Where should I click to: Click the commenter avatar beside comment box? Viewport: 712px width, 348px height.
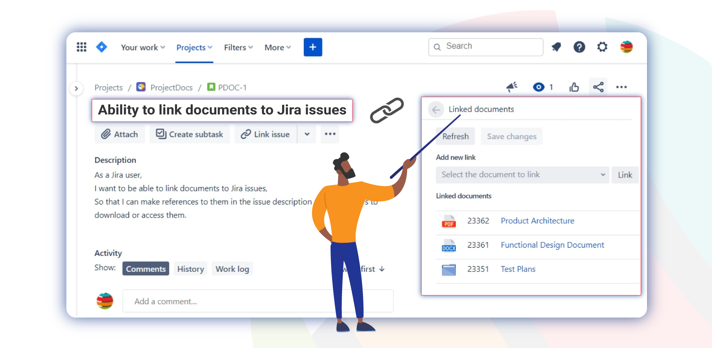coord(105,301)
